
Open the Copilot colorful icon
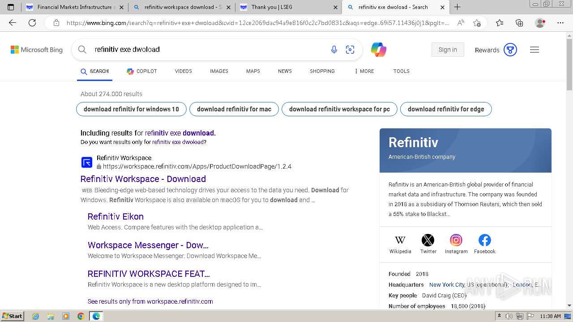[379, 50]
